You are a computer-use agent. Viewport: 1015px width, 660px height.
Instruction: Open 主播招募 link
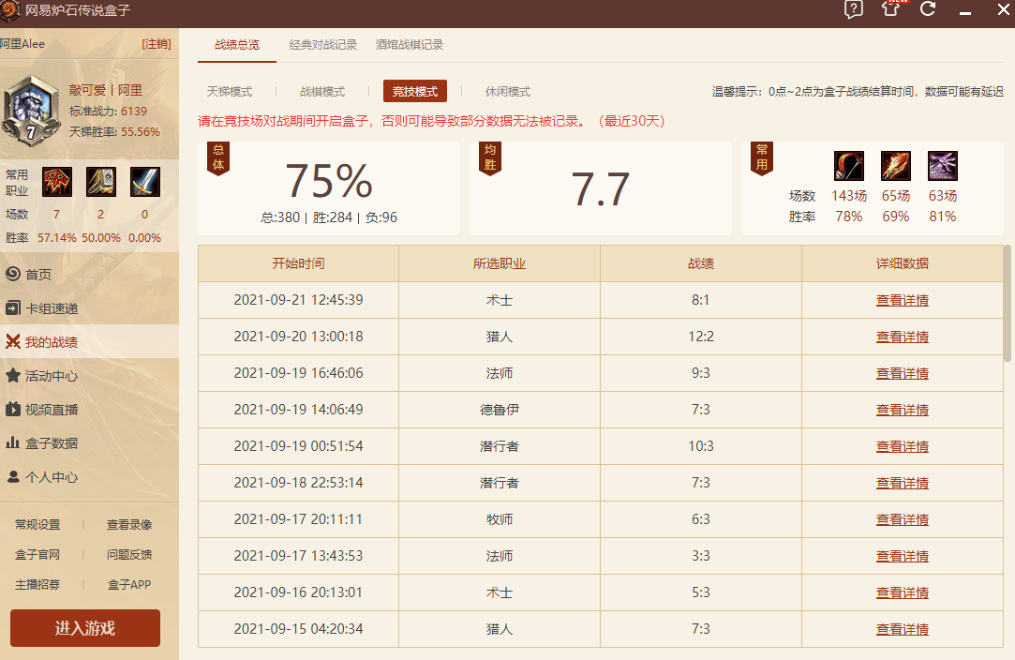37,584
